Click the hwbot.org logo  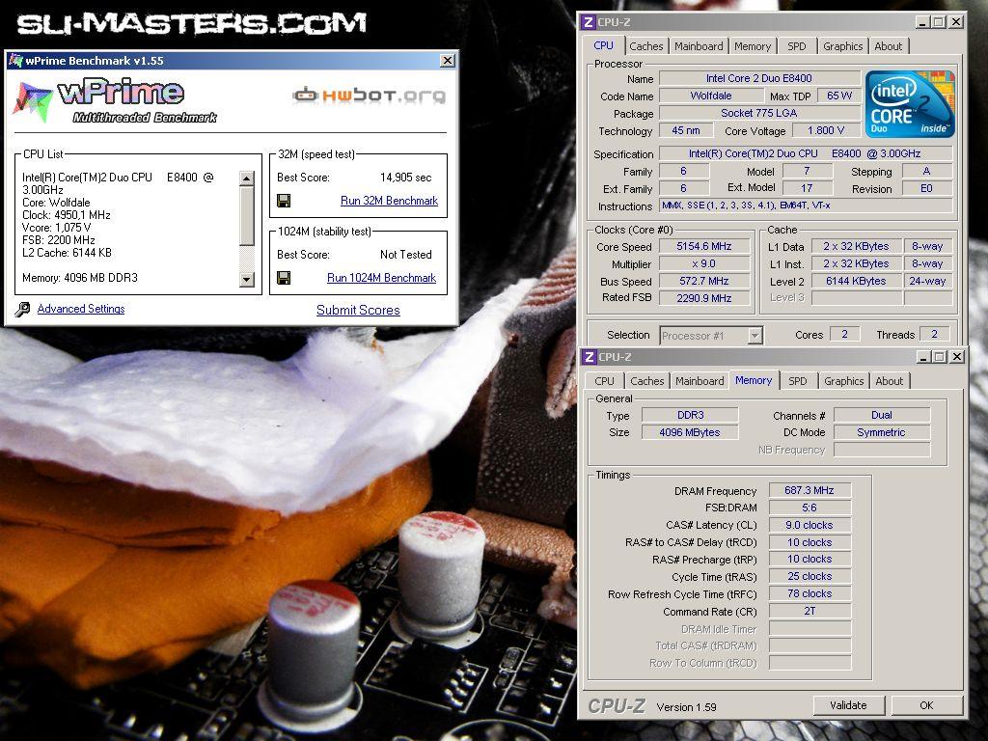point(370,96)
